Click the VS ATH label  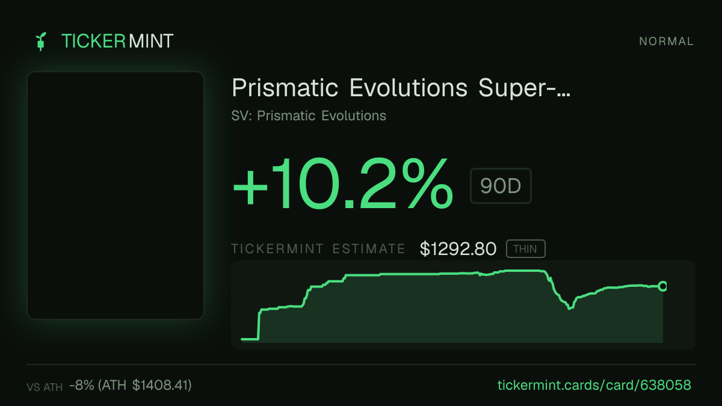(x=45, y=387)
